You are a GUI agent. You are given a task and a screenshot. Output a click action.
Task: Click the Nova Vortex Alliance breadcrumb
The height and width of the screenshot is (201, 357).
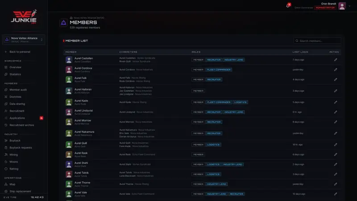click(x=89, y=17)
